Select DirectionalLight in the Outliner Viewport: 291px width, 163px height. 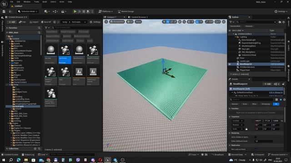click(249, 40)
